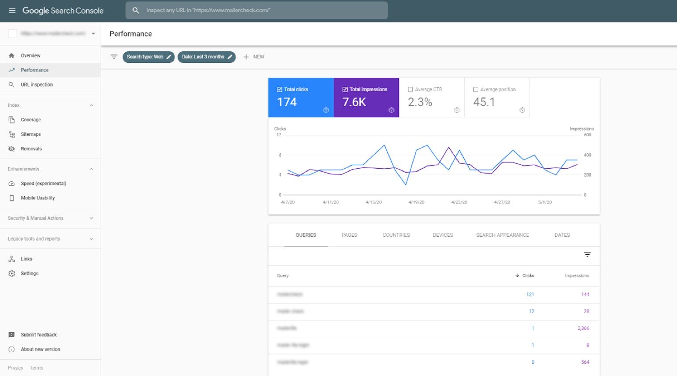Switch to the Countries tab
This screenshot has height=376, width=677.
396,235
